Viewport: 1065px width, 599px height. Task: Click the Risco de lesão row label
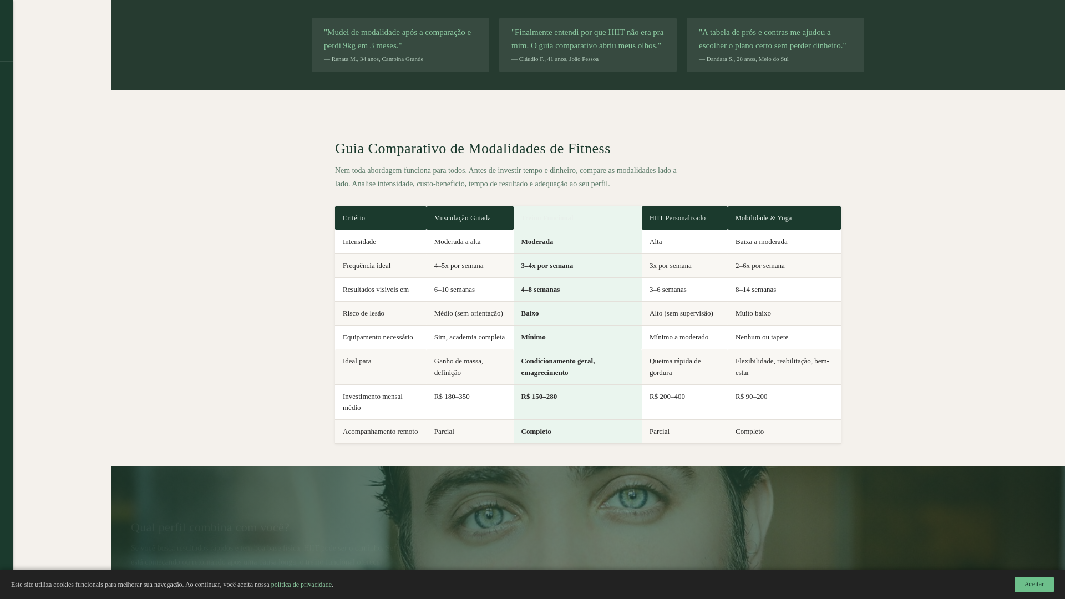(x=363, y=313)
